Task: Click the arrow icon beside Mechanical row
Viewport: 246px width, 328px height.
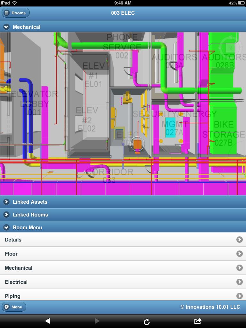Action: pyautogui.click(x=239, y=268)
